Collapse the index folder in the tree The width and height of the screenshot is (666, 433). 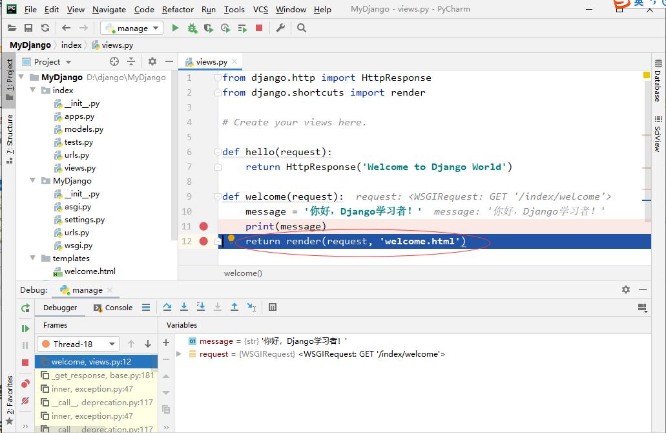(x=33, y=90)
